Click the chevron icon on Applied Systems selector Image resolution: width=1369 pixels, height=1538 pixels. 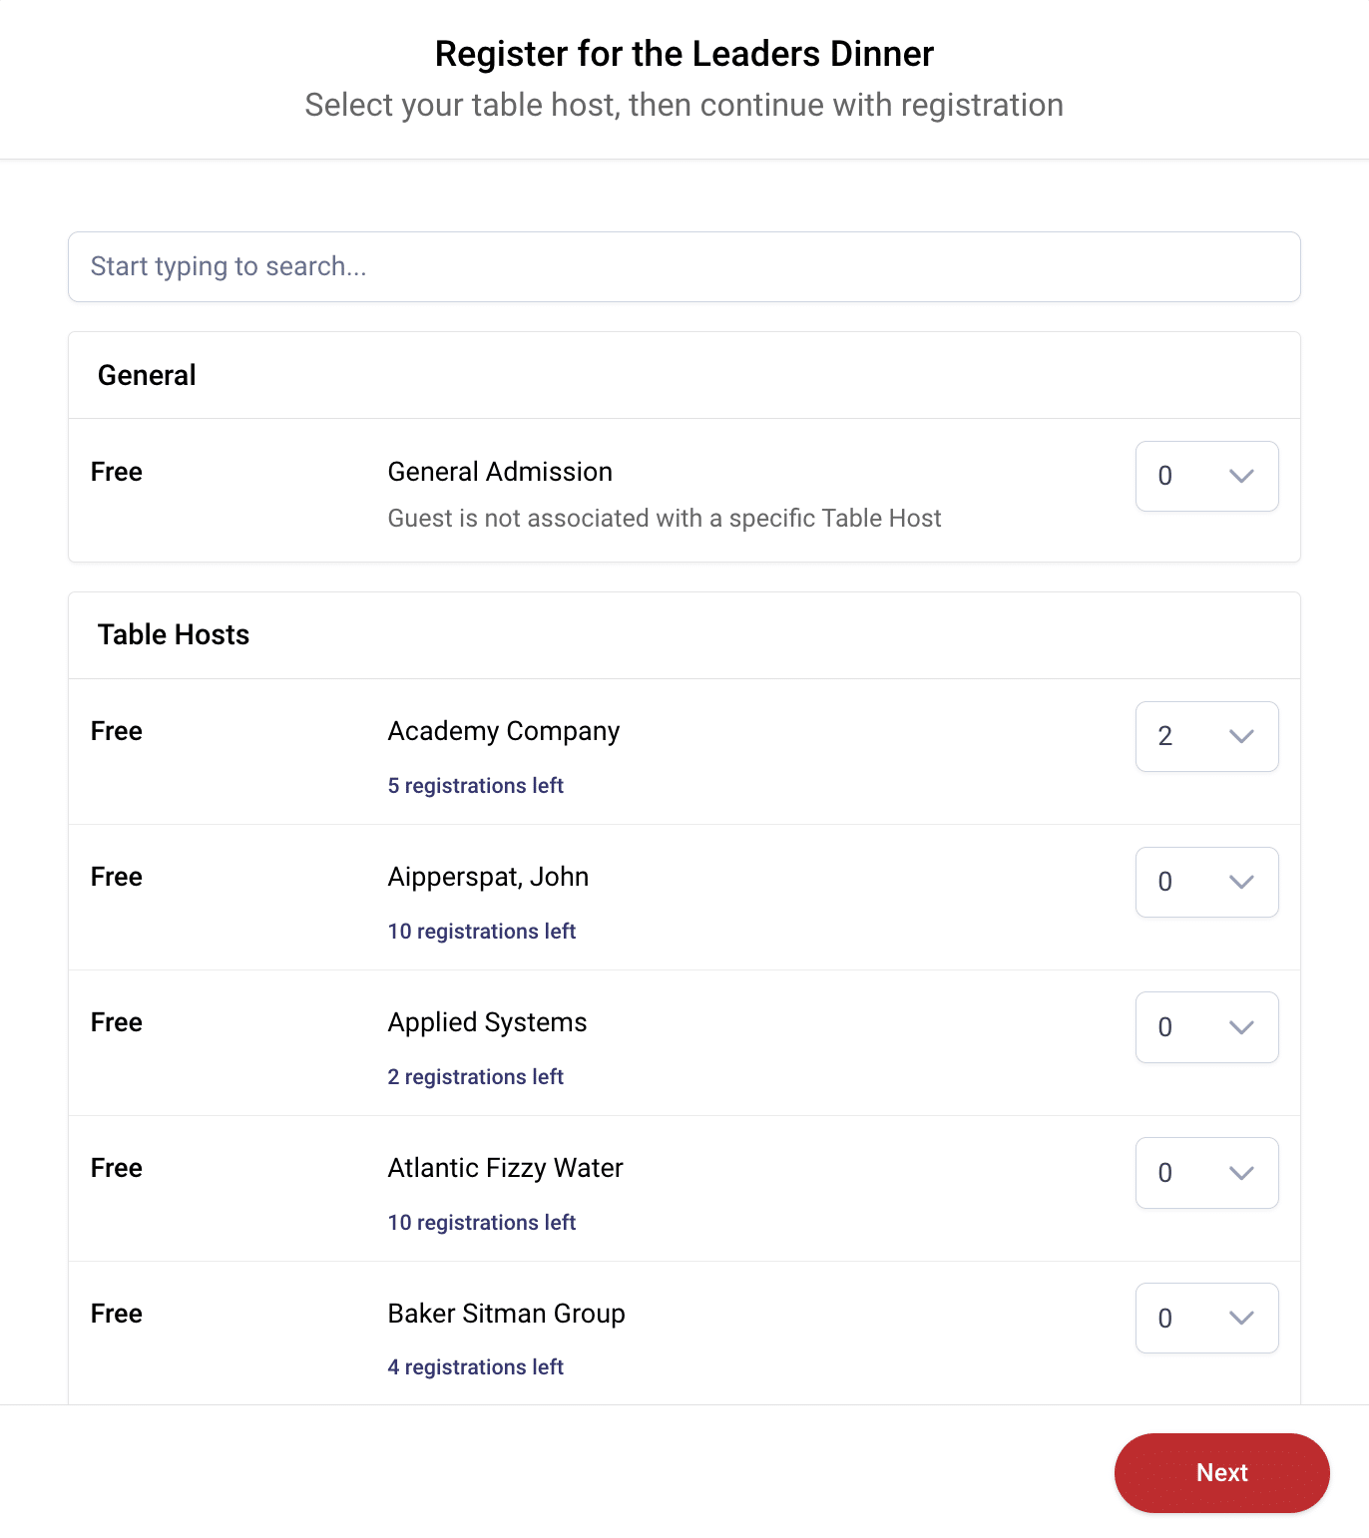(x=1241, y=1027)
